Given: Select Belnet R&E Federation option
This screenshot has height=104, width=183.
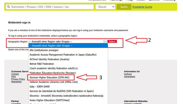Looking at the screenshot, I should tap(68, 64).
